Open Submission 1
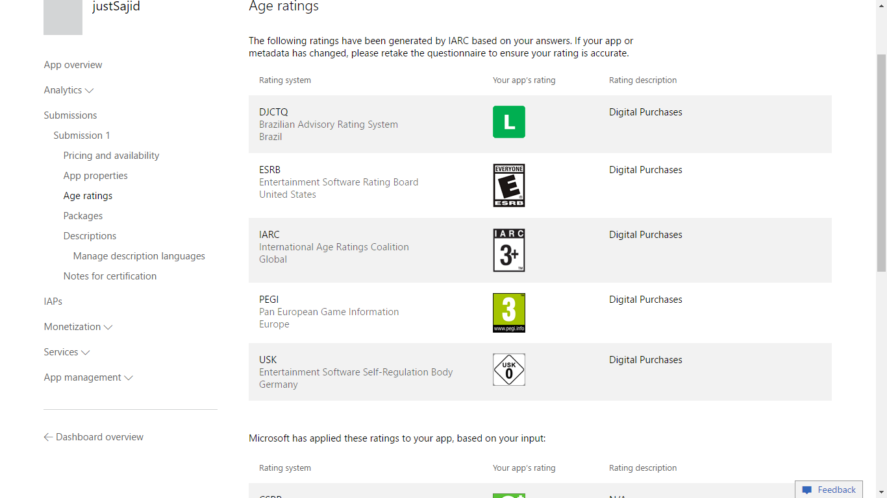The image size is (887, 498). point(82,136)
